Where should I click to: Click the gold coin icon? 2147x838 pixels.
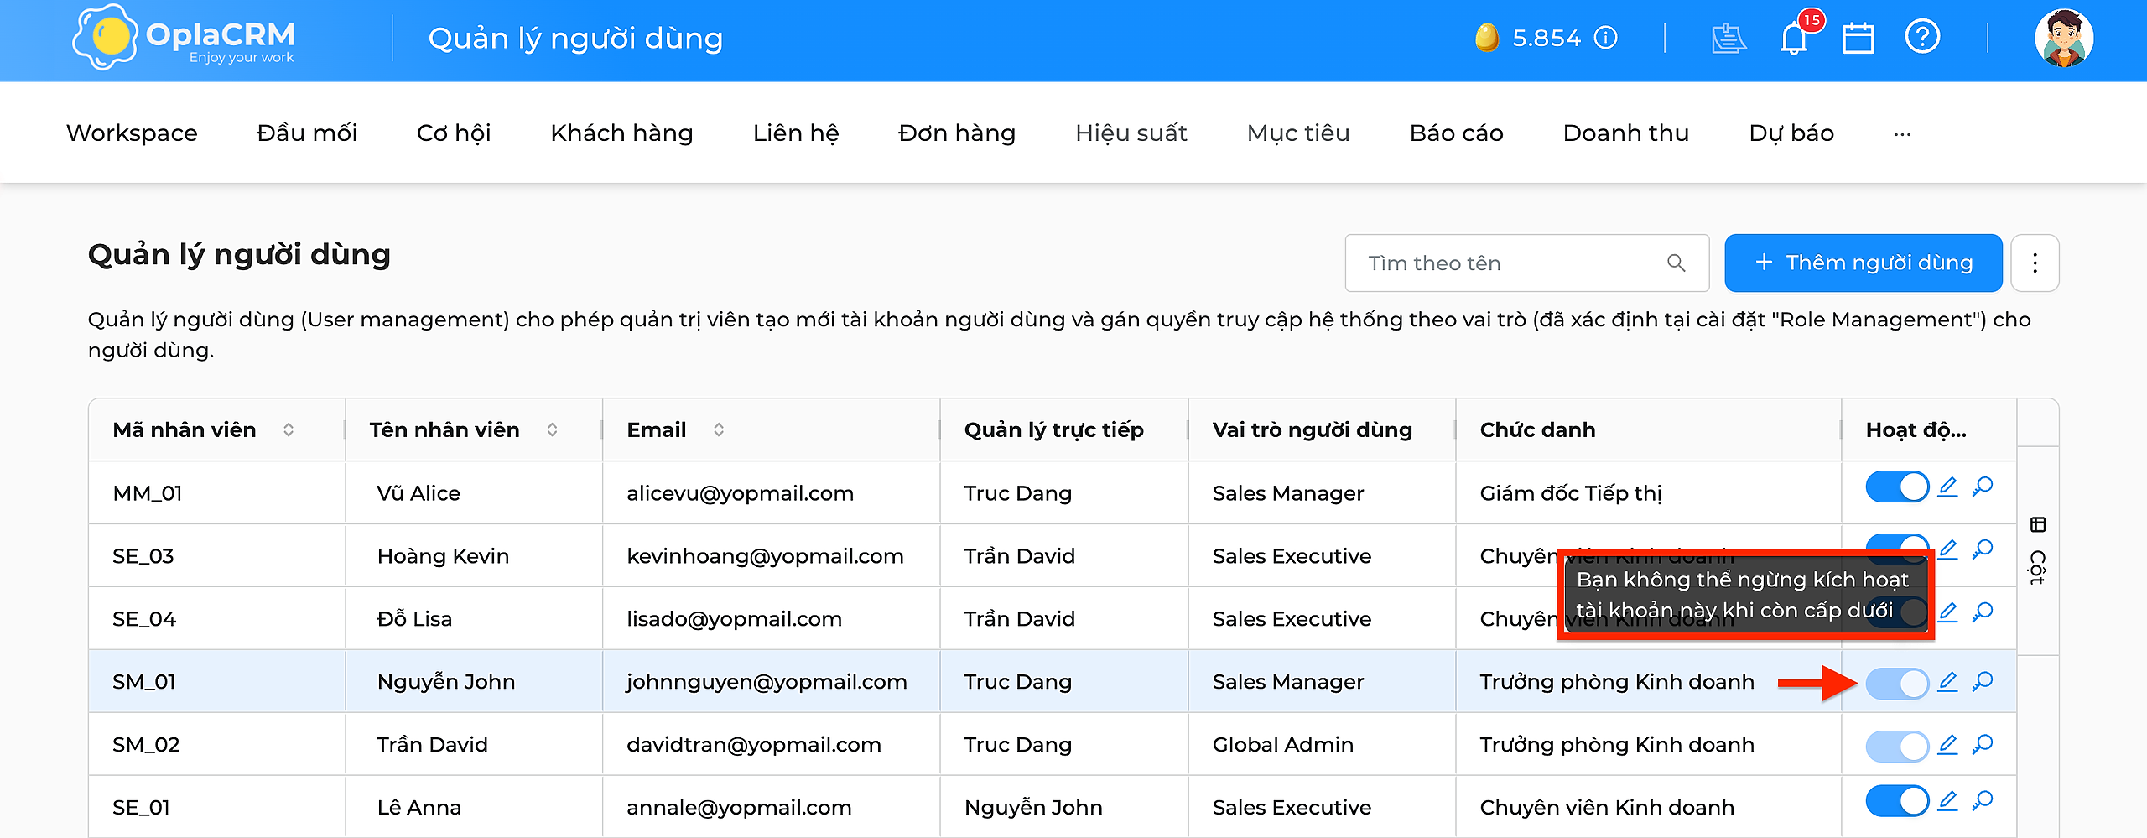point(1487,38)
